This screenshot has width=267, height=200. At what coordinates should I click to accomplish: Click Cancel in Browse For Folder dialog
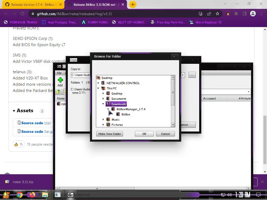[165, 134]
